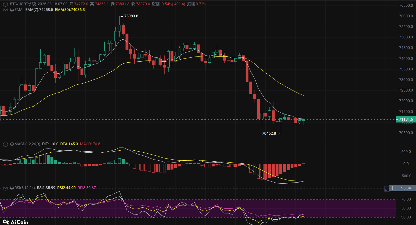The image size is (416, 225).
Task: Click the green 71131.6 current price tag
Action: 406,119
